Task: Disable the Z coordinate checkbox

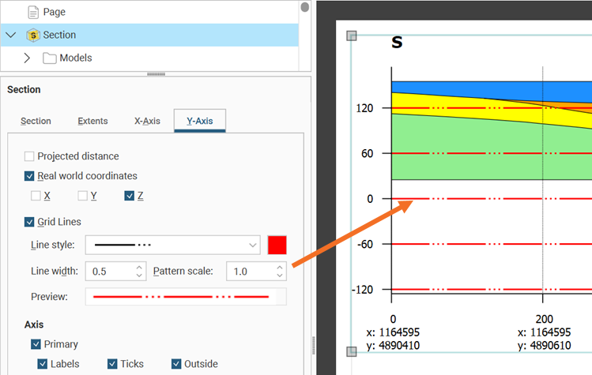Action: coord(130,196)
